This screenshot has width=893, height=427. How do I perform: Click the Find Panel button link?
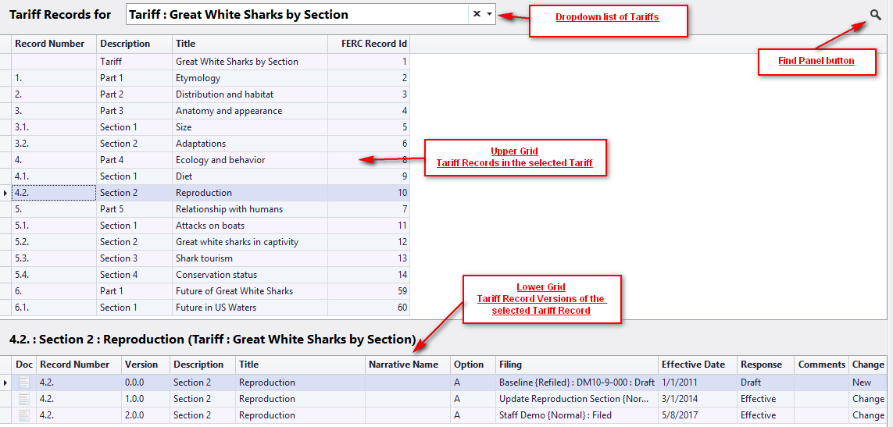pyautogui.click(x=816, y=61)
